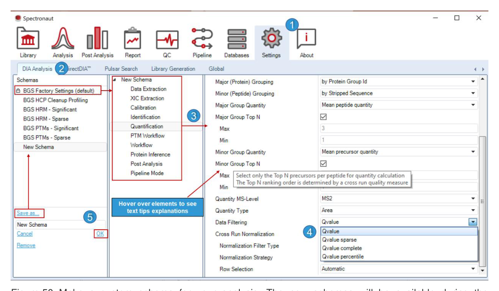The width and height of the screenshot is (499, 291).
Task: Select Qvalue percentile in the dropdown list
Action: point(399,257)
